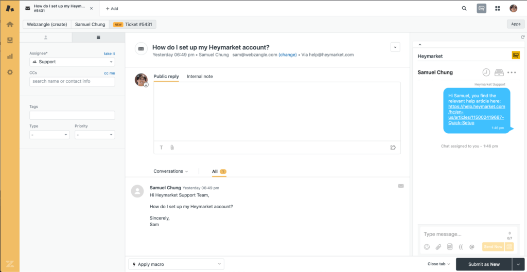Open the submit status arrow dropdown
Viewport: 527px width, 272px height.
click(518, 264)
